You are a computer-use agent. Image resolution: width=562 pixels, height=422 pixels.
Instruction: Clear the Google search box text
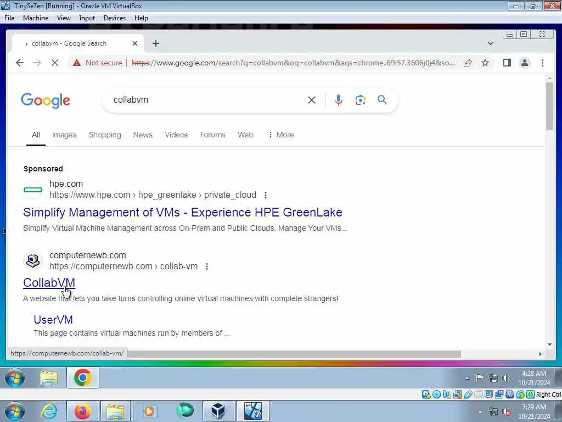(x=312, y=100)
